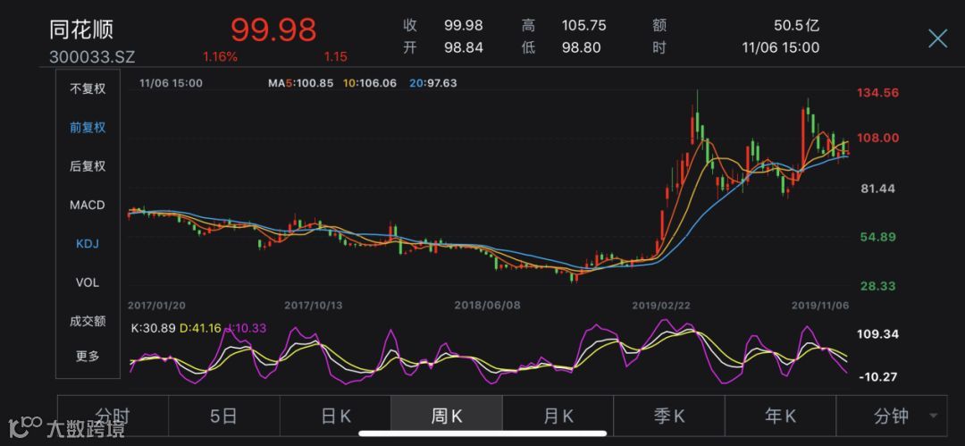Click the low price 98.80
Image resolution: width=965 pixels, height=446 pixels.
581,47
